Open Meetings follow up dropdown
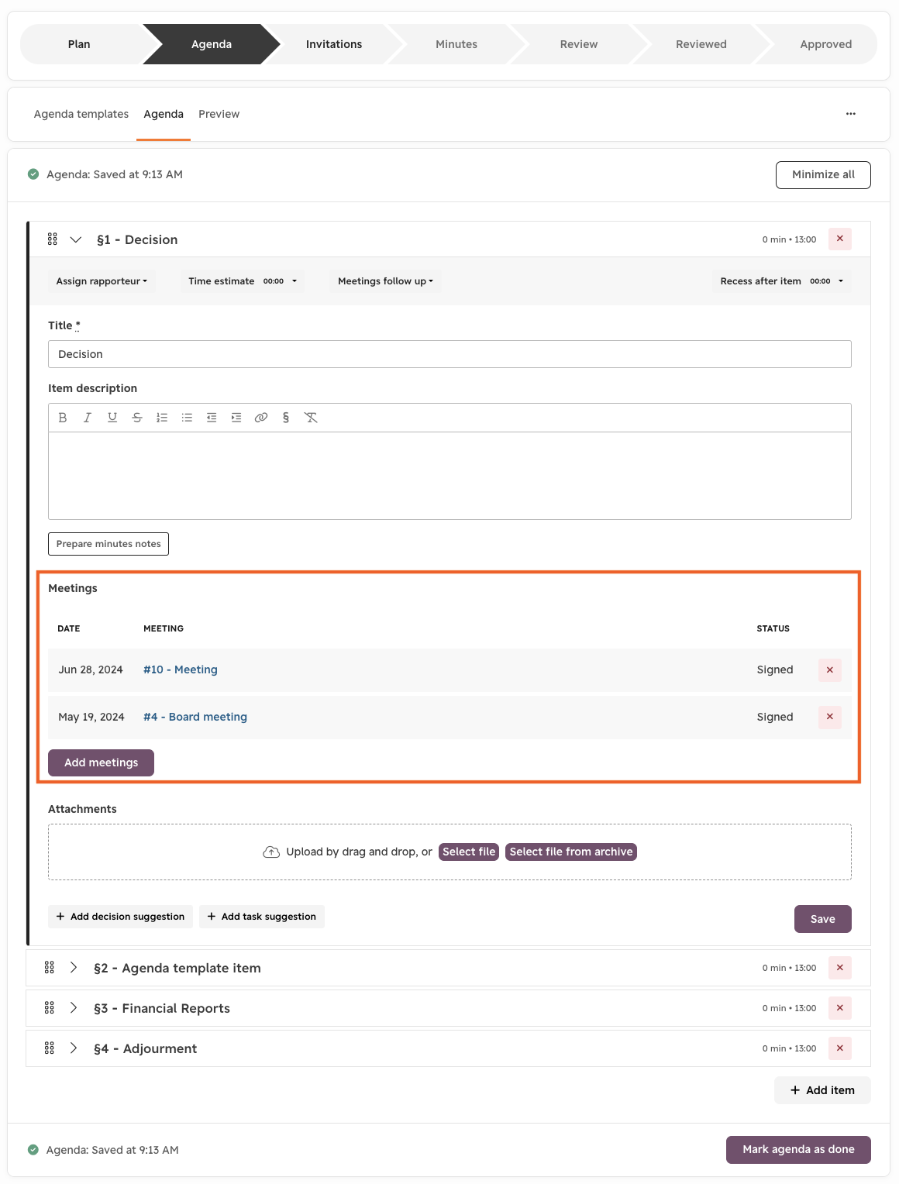The height and width of the screenshot is (1184, 899). click(x=385, y=281)
